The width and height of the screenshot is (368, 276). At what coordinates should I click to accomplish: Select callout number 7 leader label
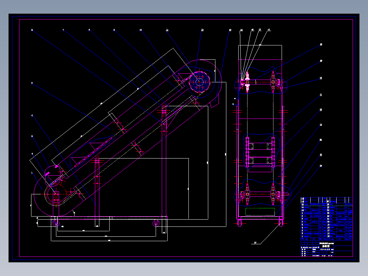(63, 30)
